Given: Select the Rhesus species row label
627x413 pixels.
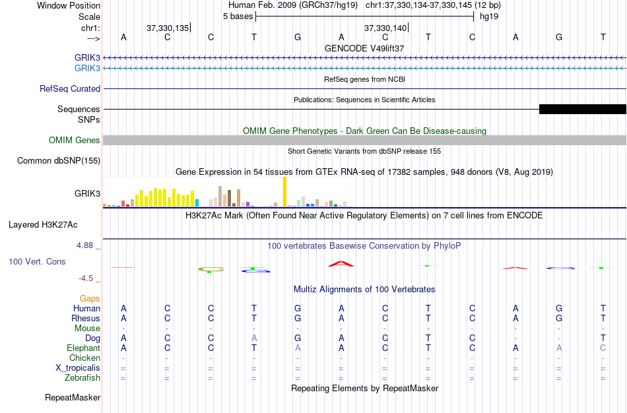Looking at the screenshot, I should pyautogui.click(x=86, y=318).
